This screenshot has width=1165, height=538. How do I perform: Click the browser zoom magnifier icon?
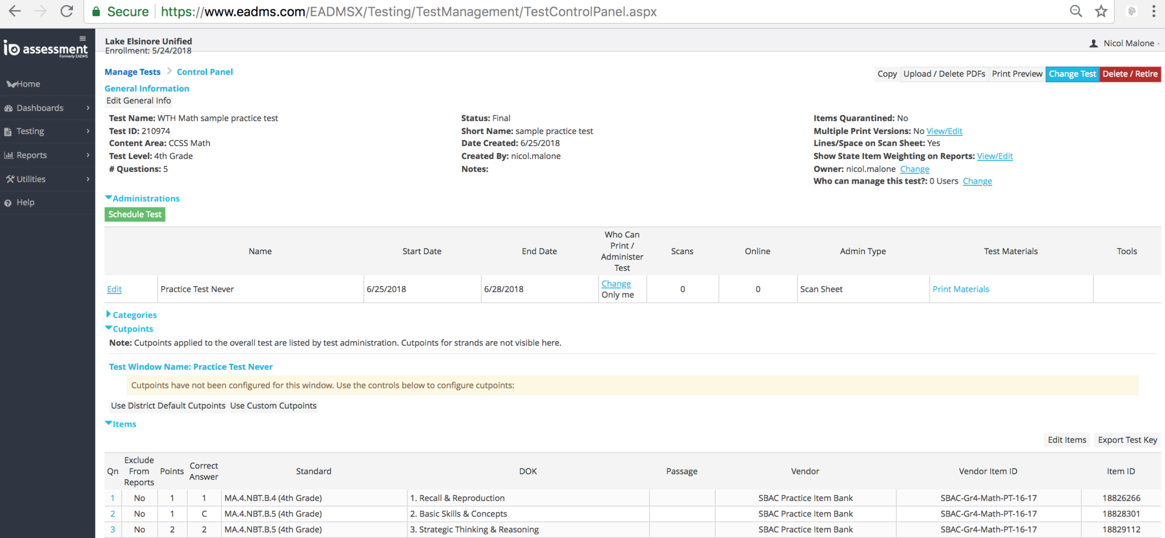[x=1076, y=11]
